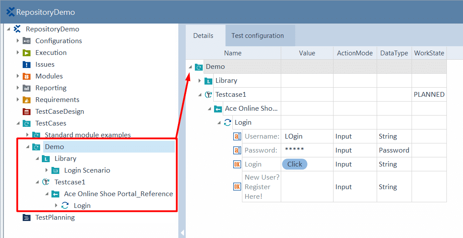Sort by WorkState column header
463x238 pixels.
(429, 53)
